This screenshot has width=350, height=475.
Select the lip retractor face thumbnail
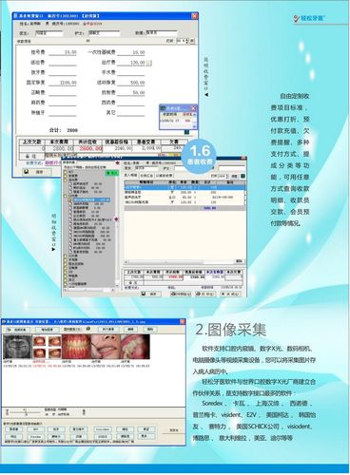coord(106,347)
